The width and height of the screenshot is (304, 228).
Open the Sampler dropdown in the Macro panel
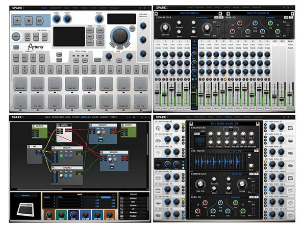(x=49, y=197)
